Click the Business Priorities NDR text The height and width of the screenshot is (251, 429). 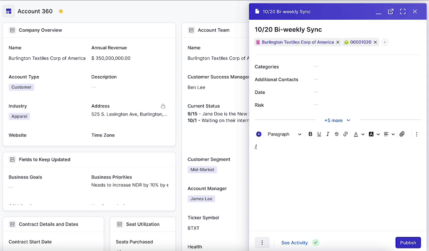(x=130, y=185)
